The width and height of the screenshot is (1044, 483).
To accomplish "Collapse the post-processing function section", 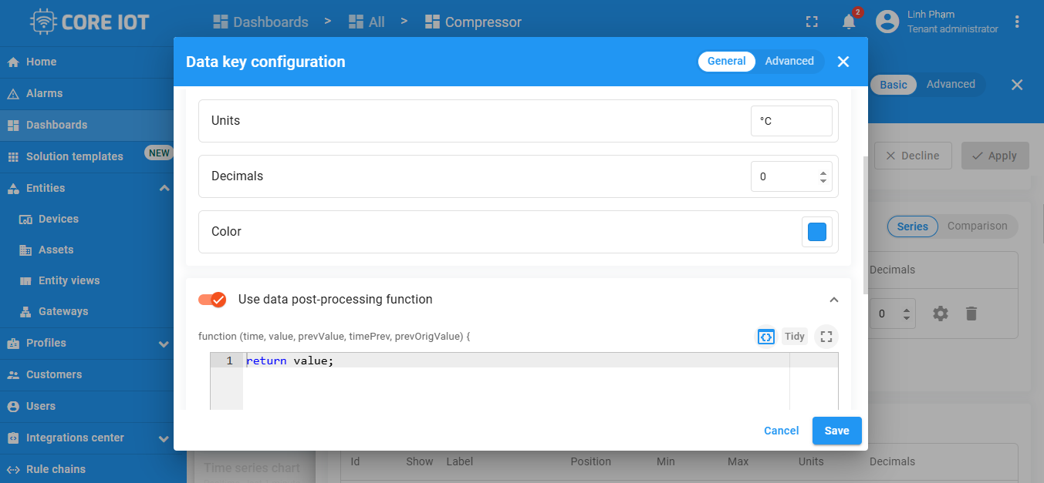I will pyautogui.click(x=833, y=300).
